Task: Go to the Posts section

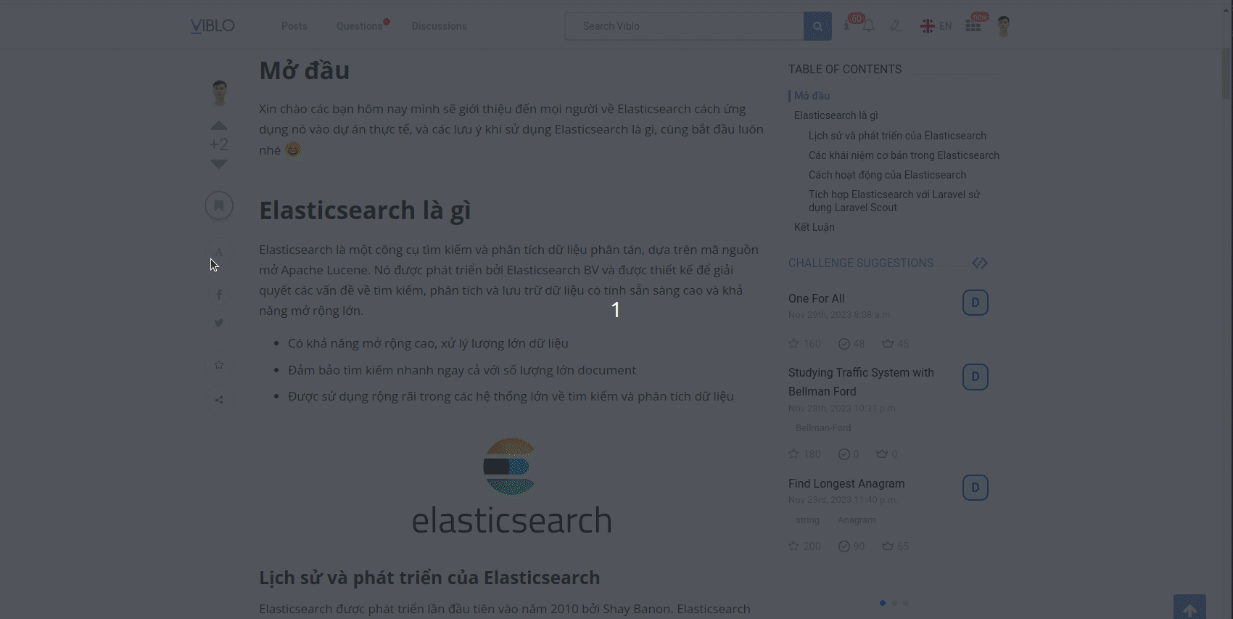Action: 294,26
